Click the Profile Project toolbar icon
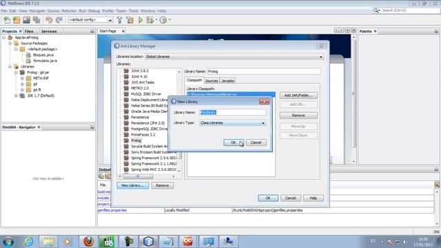This screenshot has height=248, width=441. [163, 20]
